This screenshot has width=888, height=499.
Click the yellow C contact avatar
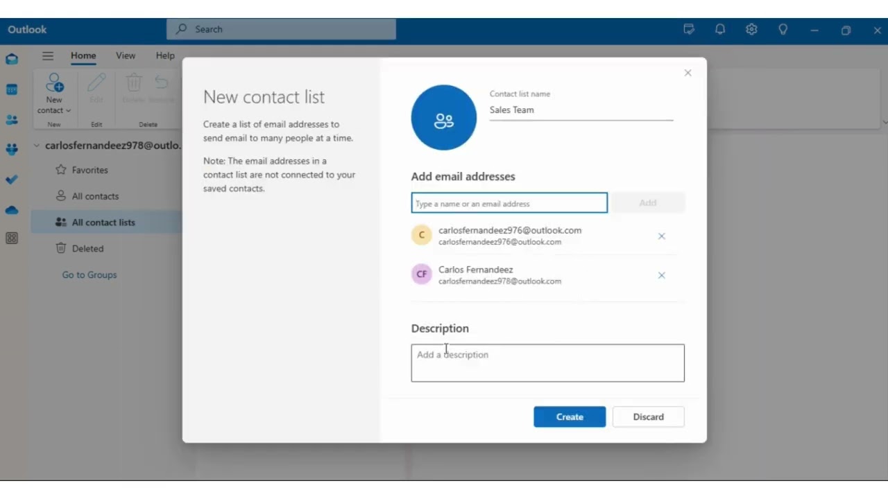421,235
